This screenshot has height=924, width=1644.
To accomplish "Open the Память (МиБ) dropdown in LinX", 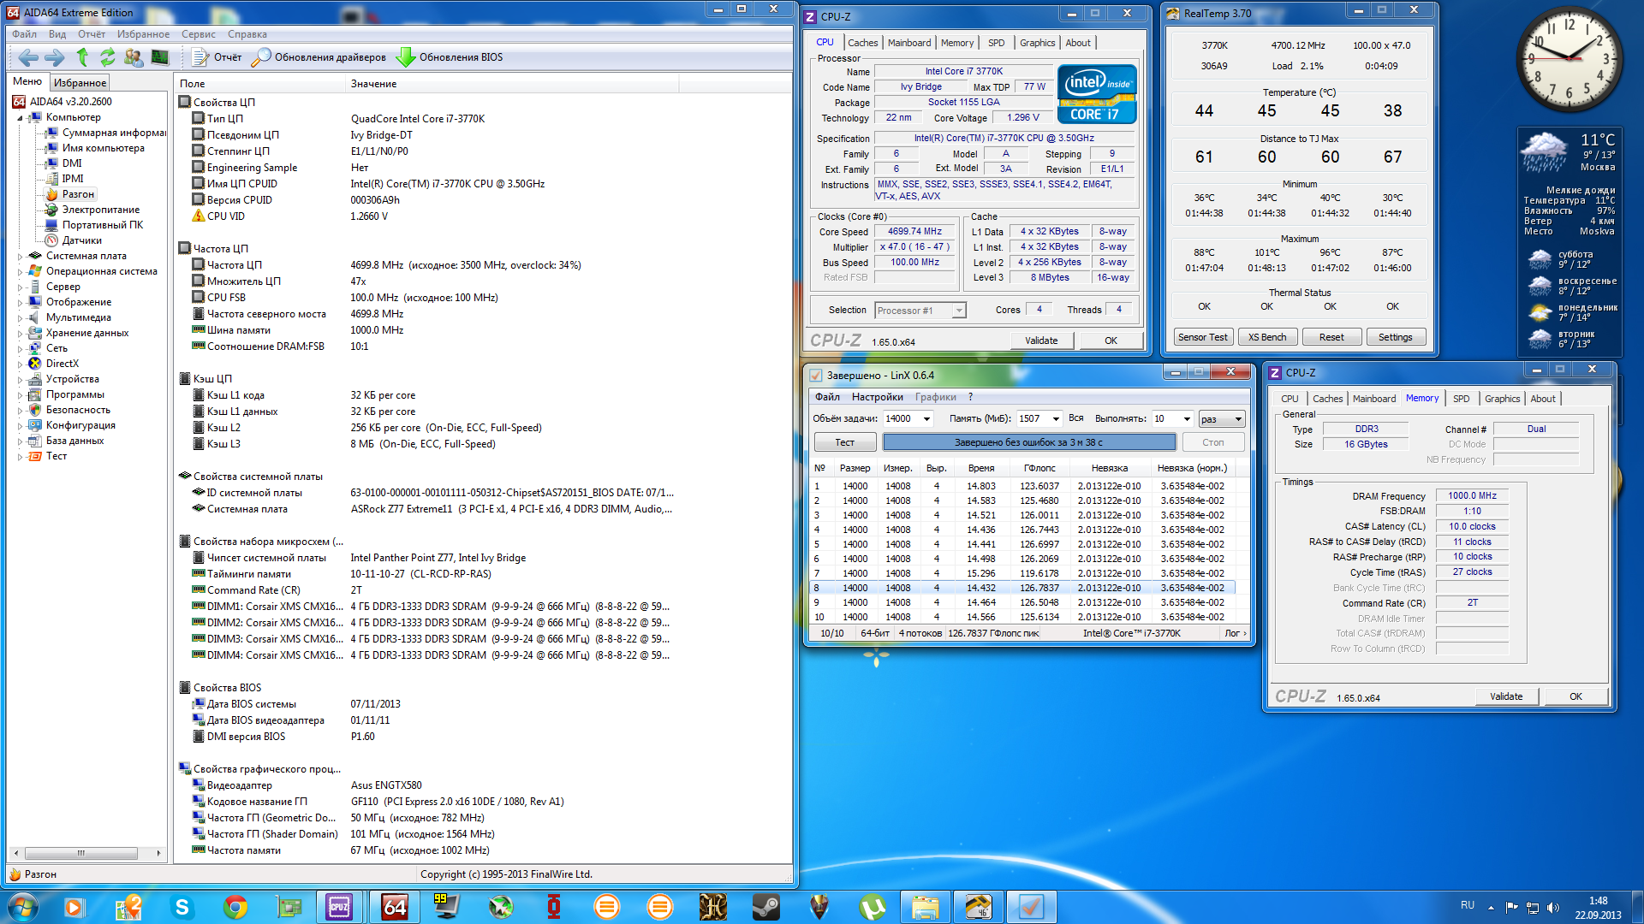I will 1056,418.
